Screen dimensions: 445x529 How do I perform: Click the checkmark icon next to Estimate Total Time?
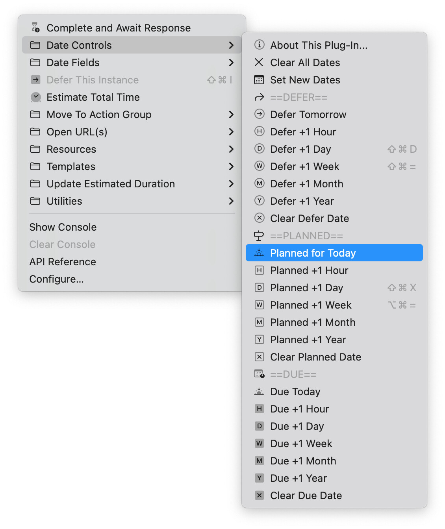tap(35, 97)
